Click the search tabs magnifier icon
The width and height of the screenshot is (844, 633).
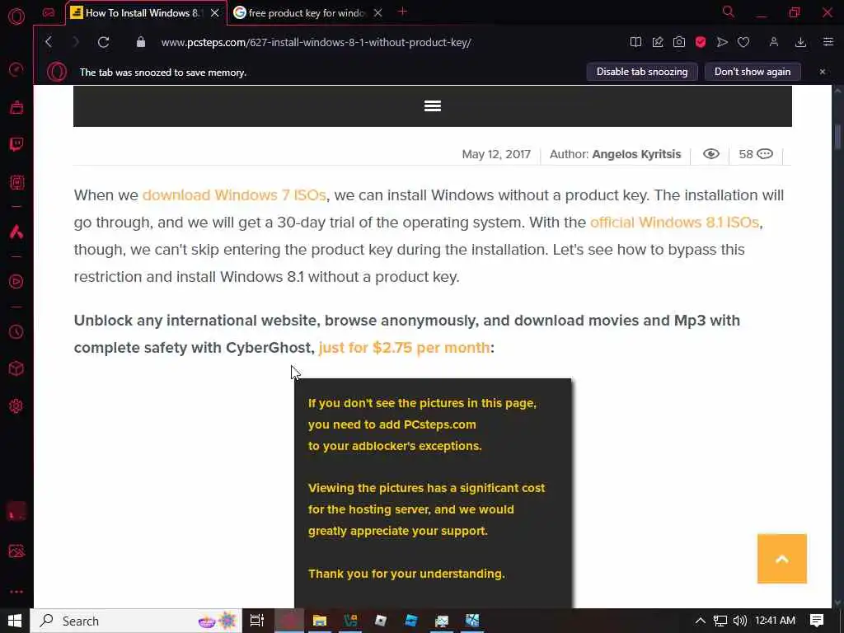(x=729, y=12)
